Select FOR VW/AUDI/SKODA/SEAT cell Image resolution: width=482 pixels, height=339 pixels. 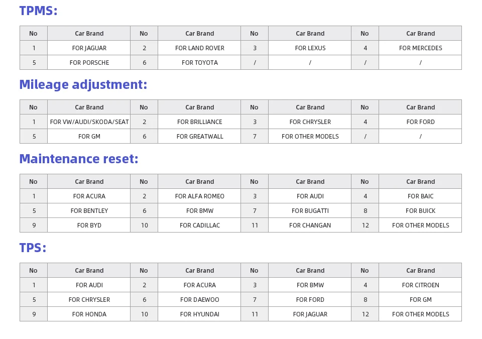click(89, 122)
